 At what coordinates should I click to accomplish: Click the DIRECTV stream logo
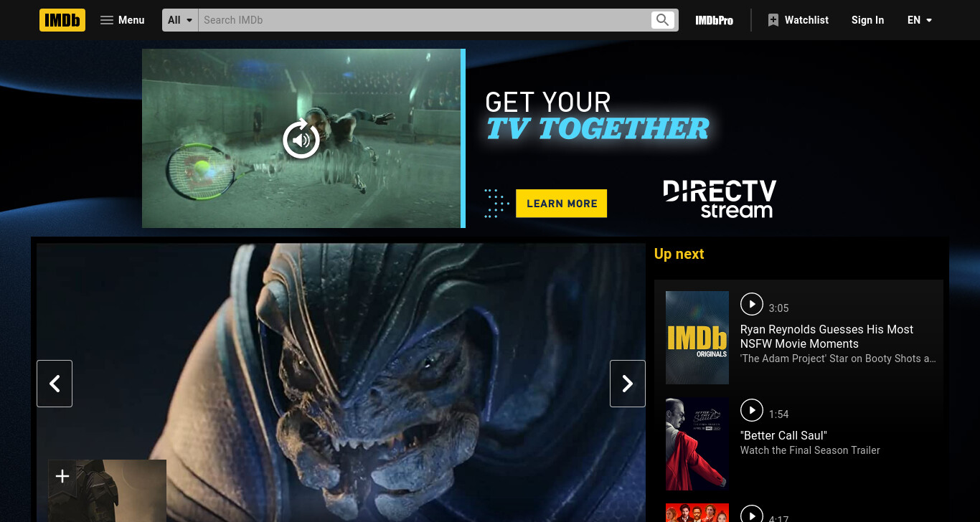pos(720,199)
